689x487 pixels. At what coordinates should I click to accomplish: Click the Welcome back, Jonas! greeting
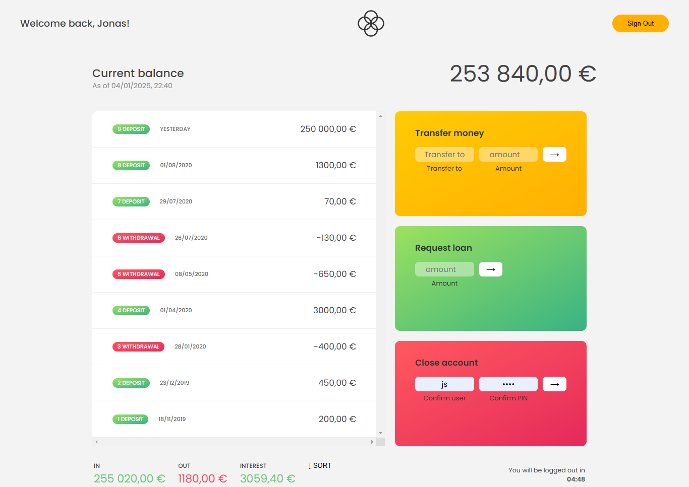pos(75,23)
